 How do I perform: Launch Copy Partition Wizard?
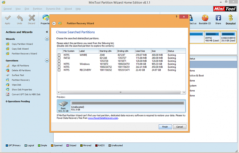coord(22,44)
